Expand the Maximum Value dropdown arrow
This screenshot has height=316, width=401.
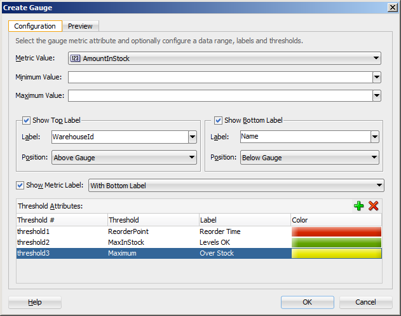[x=377, y=96]
